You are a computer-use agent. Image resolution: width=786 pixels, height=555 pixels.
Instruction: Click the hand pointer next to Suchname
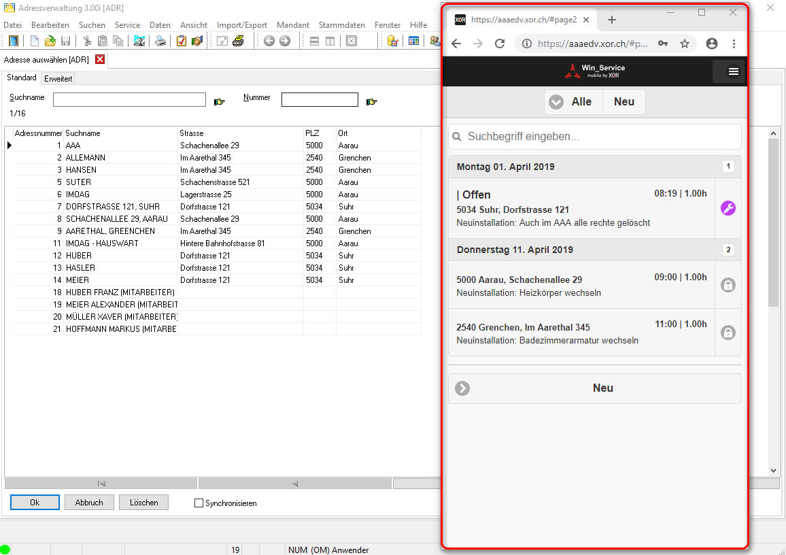coord(220,102)
